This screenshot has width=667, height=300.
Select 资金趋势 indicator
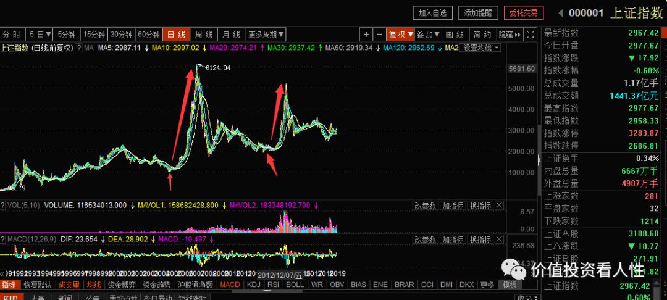pyautogui.click(x=156, y=285)
